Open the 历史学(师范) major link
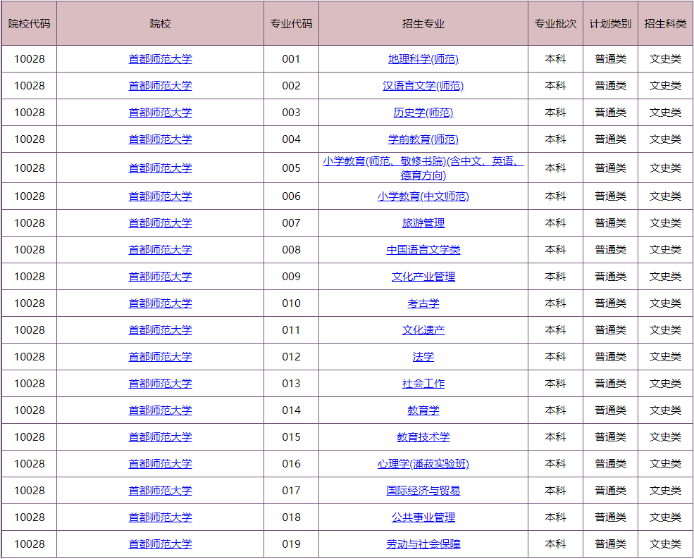The image size is (694, 559). tap(423, 113)
